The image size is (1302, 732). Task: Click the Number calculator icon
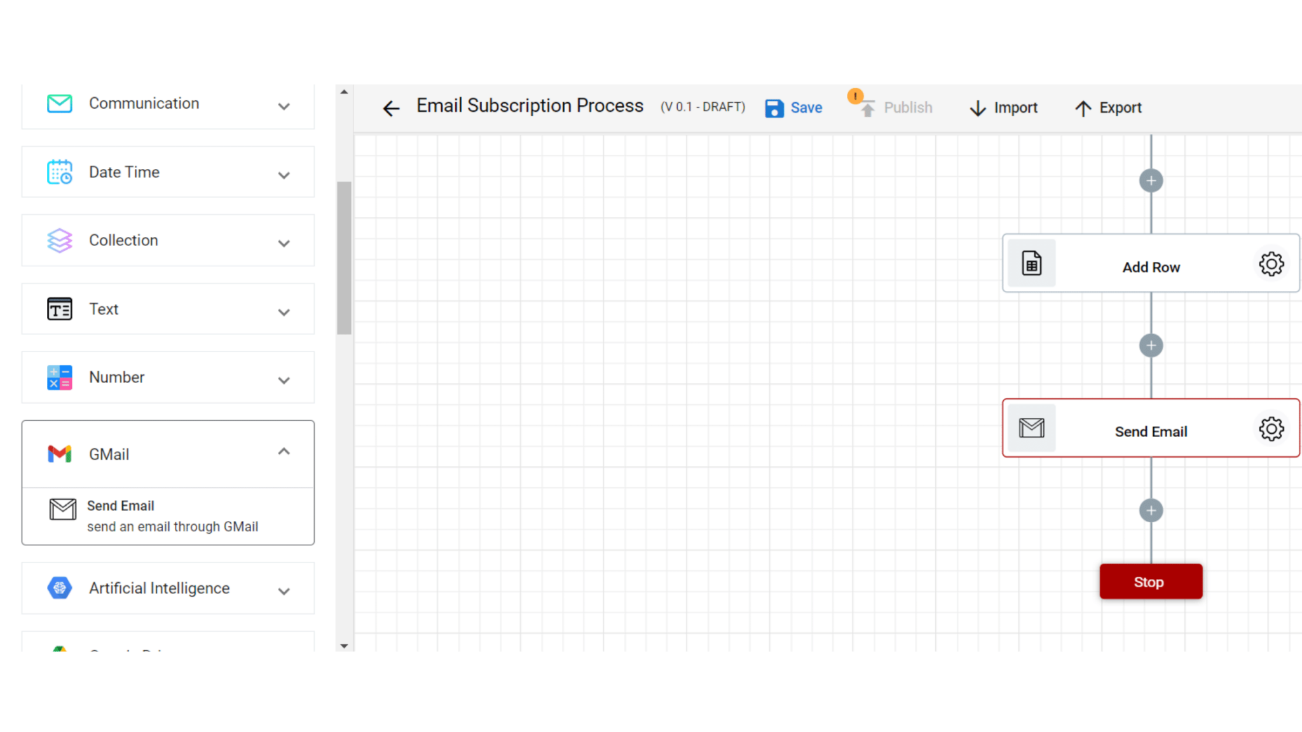[60, 377]
